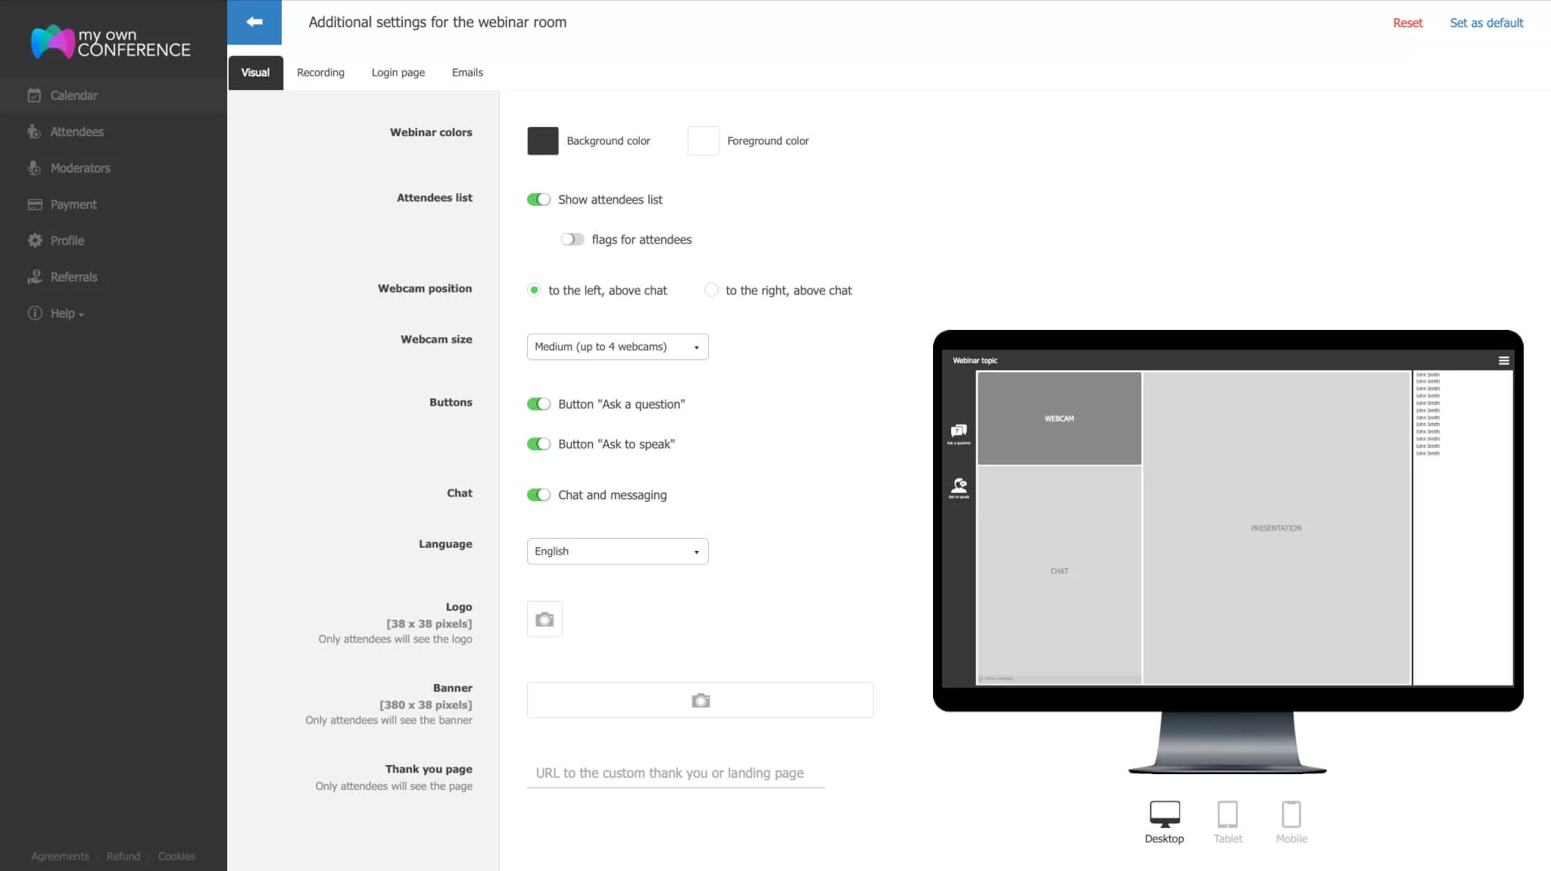Enable flags for attendees toggle
The width and height of the screenshot is (1551, 871).
[572, 240]
